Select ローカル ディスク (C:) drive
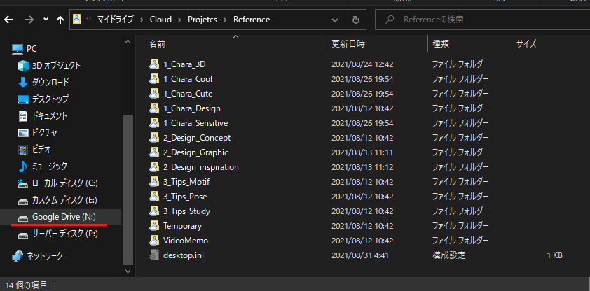The height and width of the screenshot is (291, 590). [x=65, y=183]
